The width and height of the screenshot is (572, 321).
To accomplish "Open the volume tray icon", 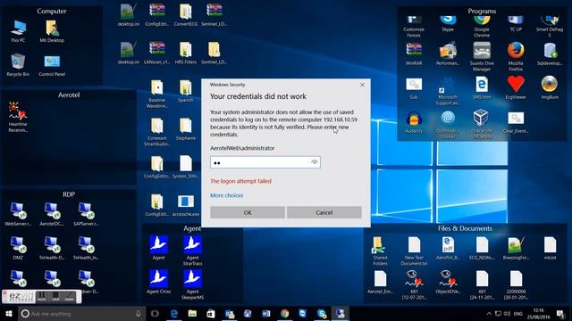I will click(x=507, y=313).
